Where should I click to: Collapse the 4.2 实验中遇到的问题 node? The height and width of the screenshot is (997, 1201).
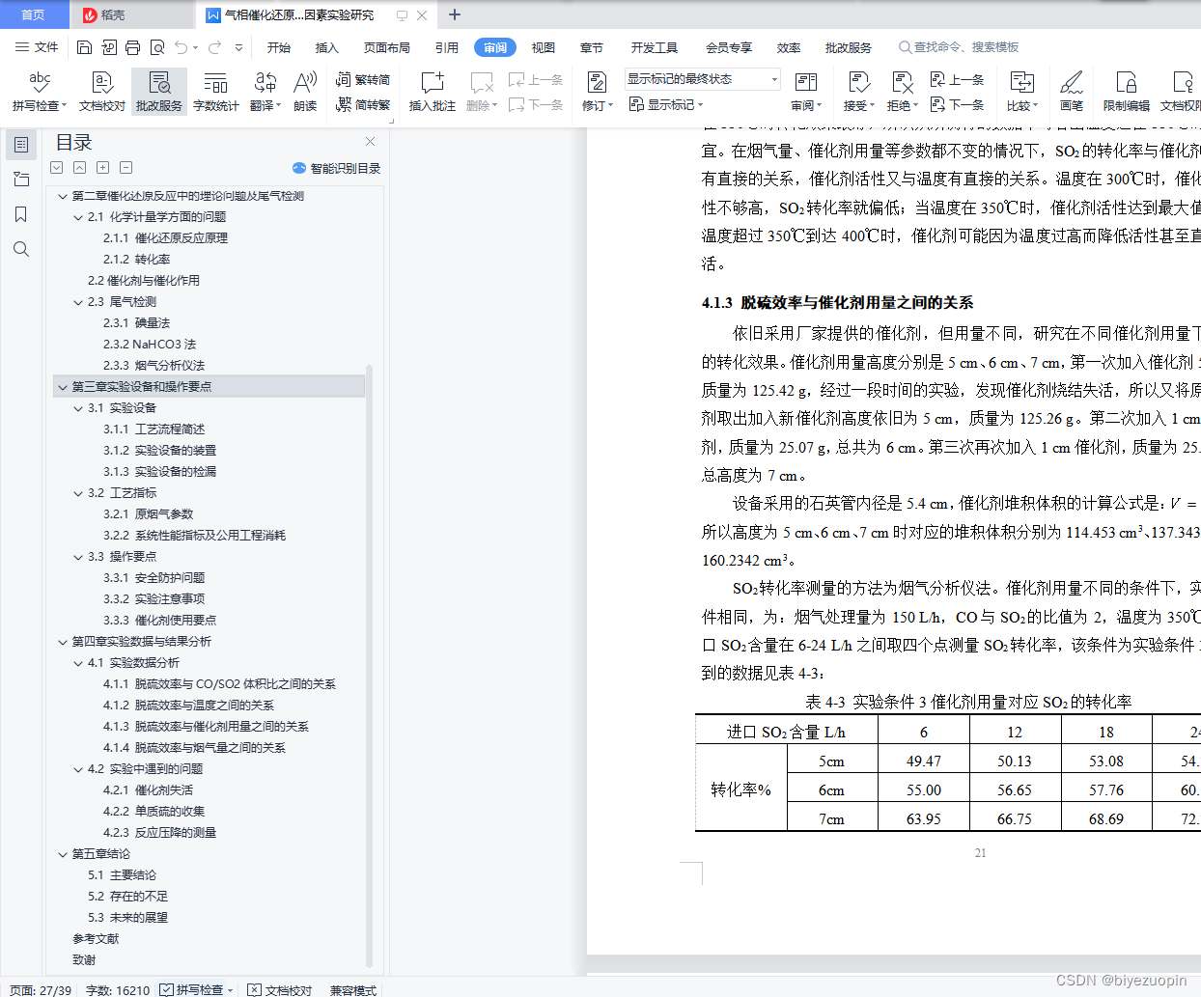[78, 769]
